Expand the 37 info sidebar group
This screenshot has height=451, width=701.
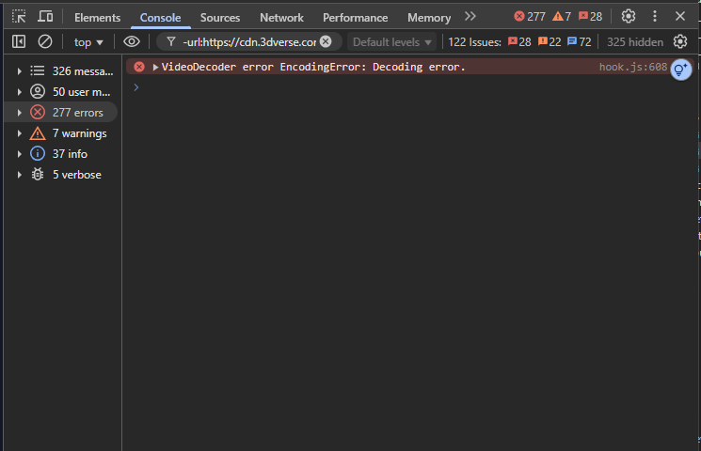click(x=19, y=154)
